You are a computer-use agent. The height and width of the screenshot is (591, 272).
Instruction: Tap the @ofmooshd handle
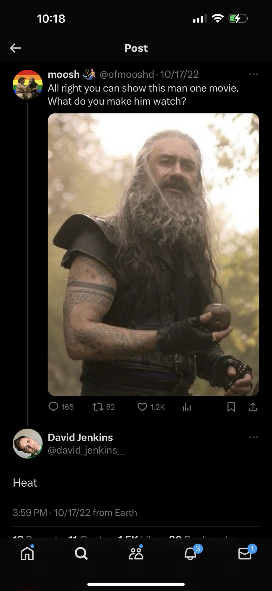[127, 74]
